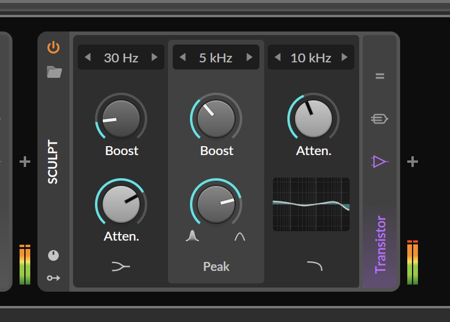
Task: Select the low shelf curve shape icon
Action: (121, 267)
